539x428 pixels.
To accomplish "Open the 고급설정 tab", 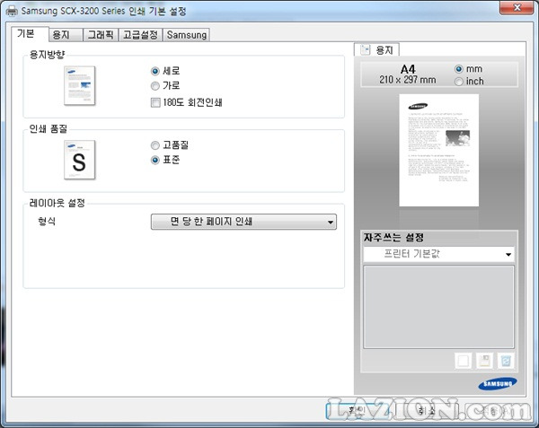I will pyautogui.click(x=140, y=35).
